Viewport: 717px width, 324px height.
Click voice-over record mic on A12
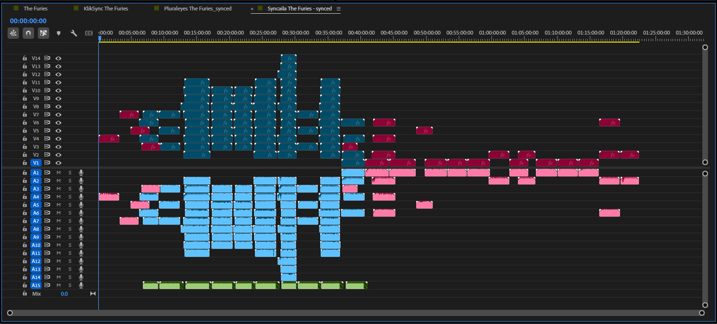(81, 261)
